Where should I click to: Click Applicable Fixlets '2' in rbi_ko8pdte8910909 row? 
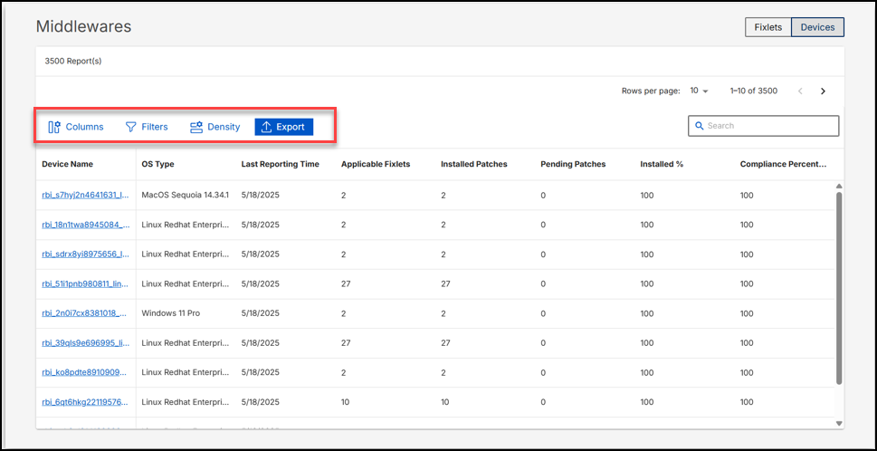[x=343, y=372]
